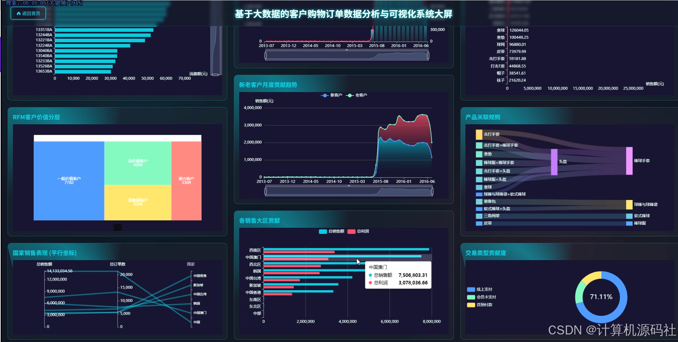Click the 返回首页 button
678x342 pixels.
click(x=28, y=13)
